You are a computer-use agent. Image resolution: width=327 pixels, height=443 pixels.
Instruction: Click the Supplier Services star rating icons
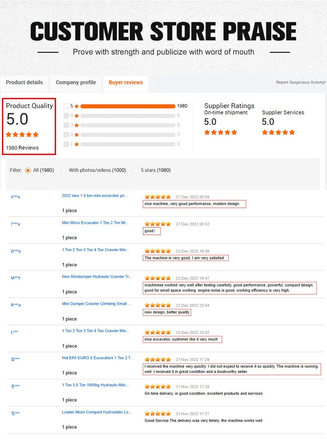pyautogui.click(x=278, y=132)
